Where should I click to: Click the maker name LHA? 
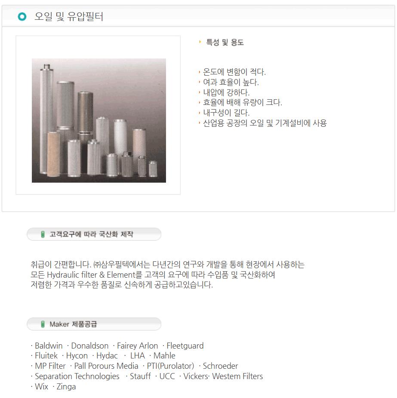[137, 355]
